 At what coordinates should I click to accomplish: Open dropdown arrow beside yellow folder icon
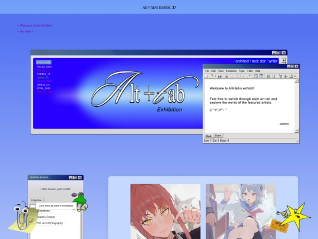(x=295, y=76)
